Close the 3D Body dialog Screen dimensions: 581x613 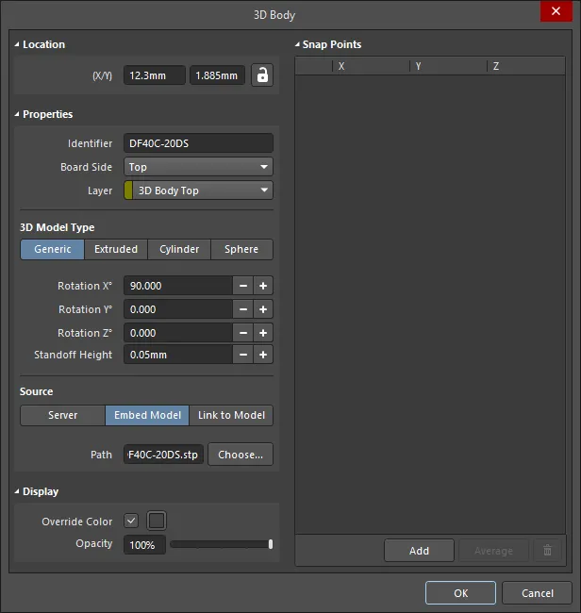tap(556, 11)
